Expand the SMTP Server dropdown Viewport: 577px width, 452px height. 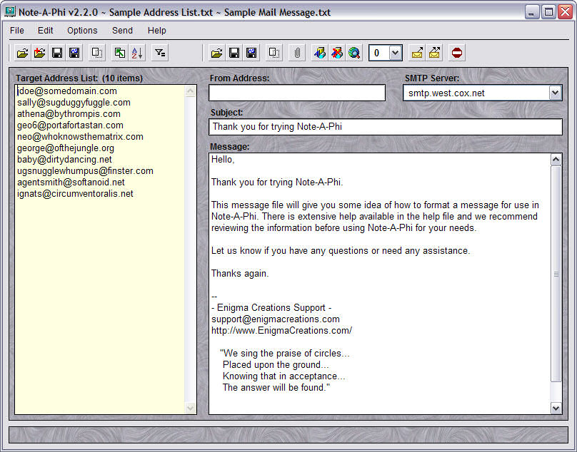tap(556, 93)
